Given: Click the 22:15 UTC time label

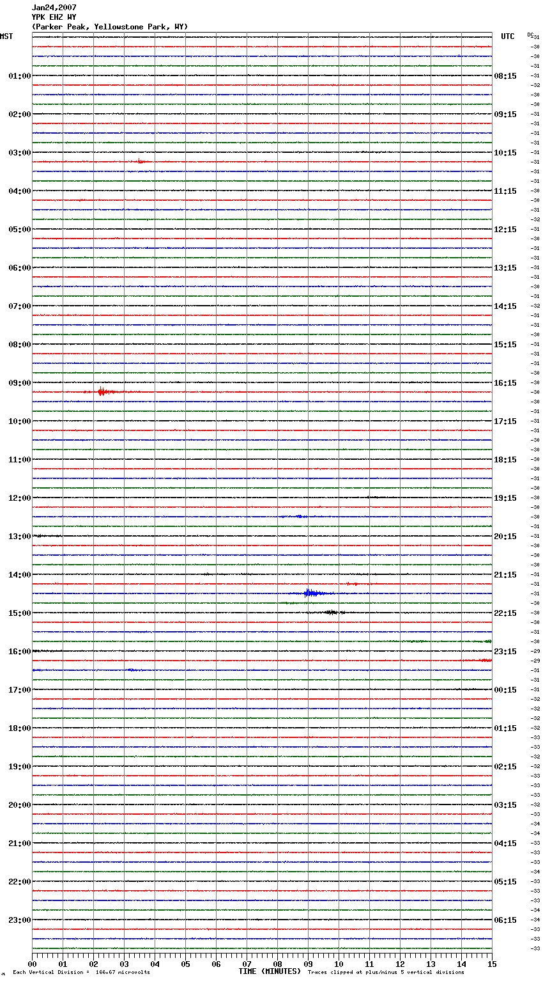Looking at the screenshot, I should (505, 613).
